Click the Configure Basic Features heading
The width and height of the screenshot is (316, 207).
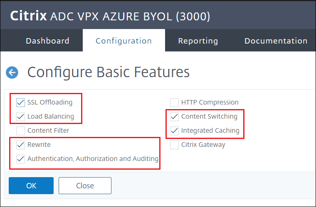(109, 72)
